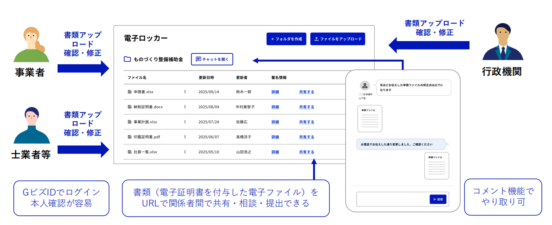Open more options menu for 印鑑証明書.pdf
This screenshot has width=552, height=225.
tap(185, 137)
